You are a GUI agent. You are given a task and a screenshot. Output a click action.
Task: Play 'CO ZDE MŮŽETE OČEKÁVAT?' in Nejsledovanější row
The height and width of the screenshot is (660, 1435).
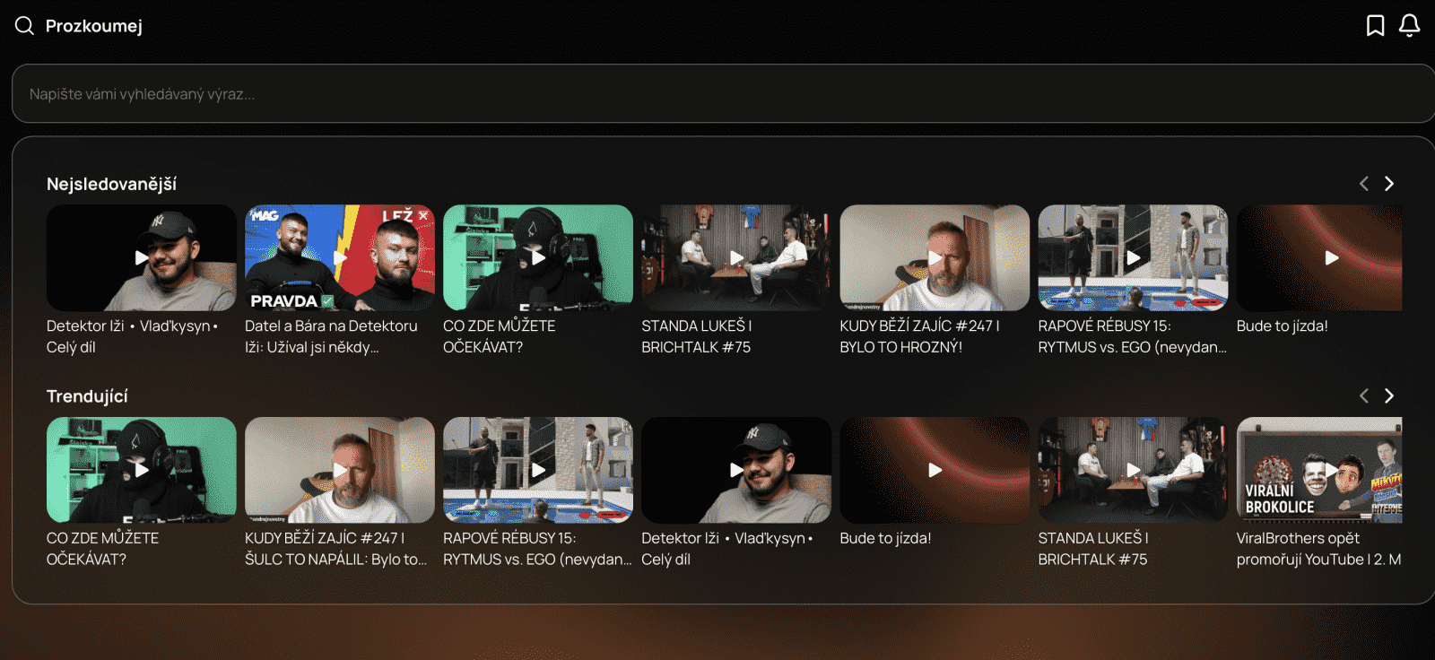(x=538, y=258)
